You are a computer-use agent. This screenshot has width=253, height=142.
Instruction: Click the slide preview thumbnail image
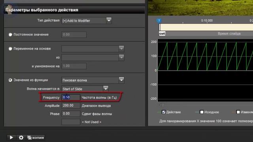click(200, 8)
